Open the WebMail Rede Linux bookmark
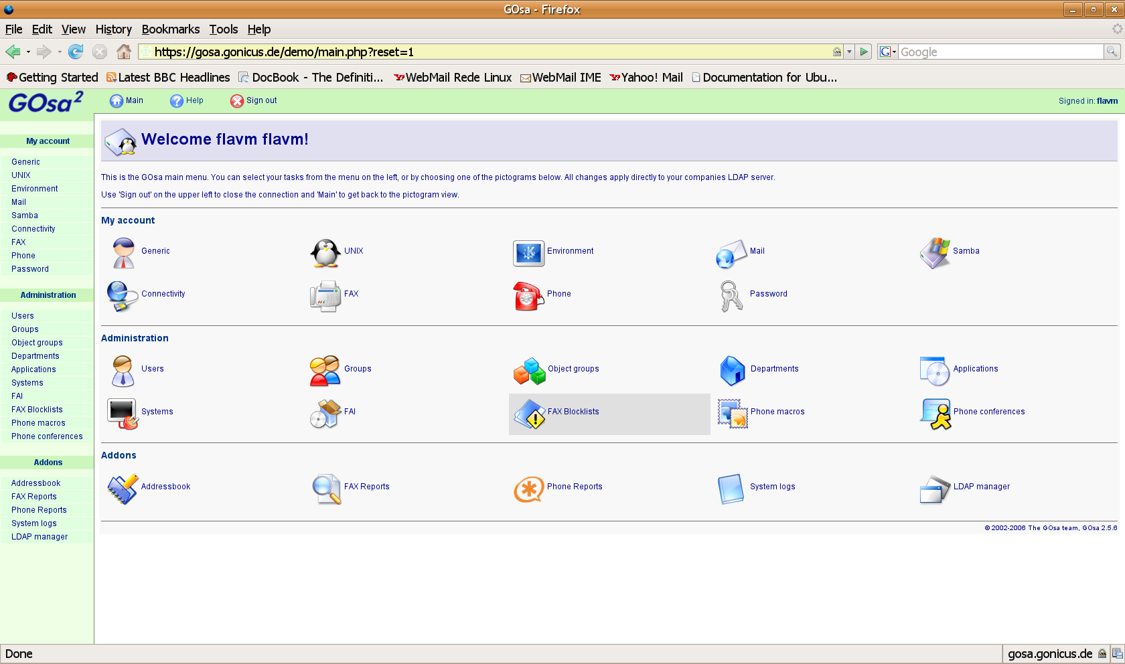1125x664 pixels. (453, 78)
